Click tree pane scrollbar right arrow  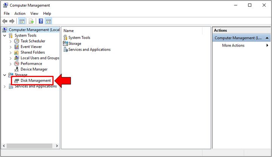[57, 146]
